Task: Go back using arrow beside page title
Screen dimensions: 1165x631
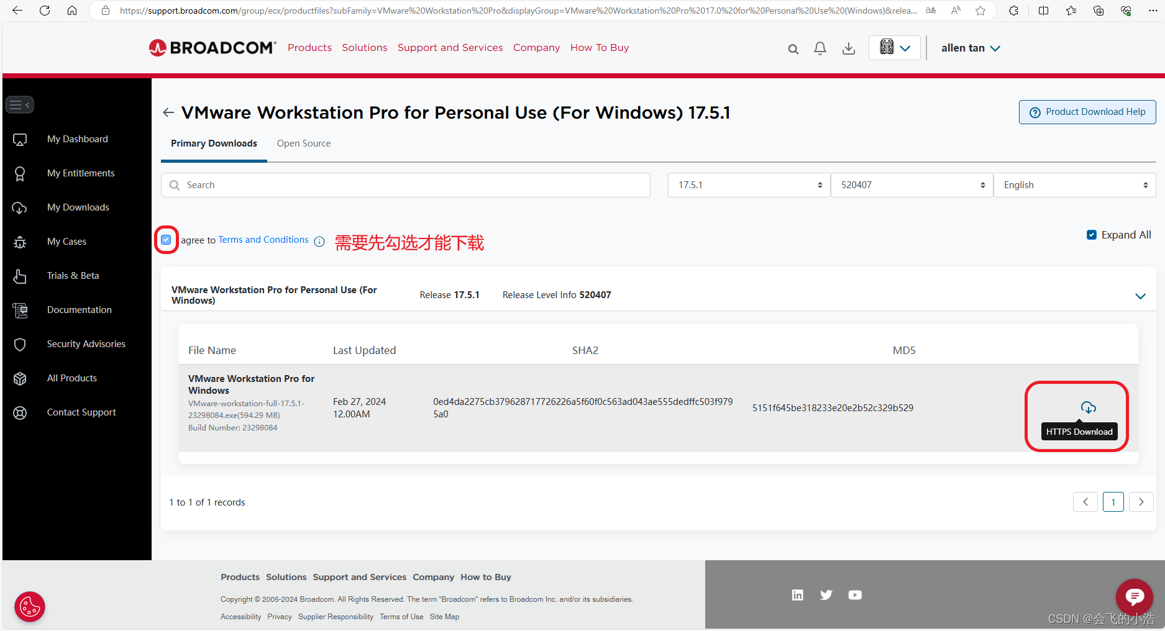Action: coord(168,112)
